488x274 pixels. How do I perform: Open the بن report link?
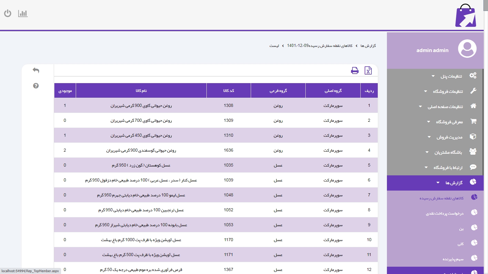click(x=461, y=229)
